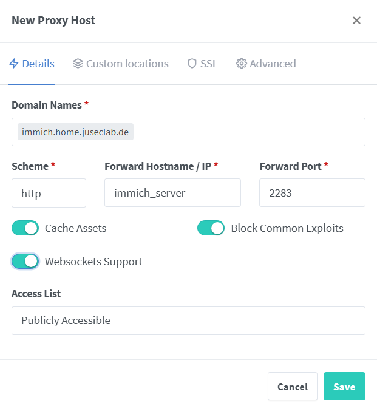Open the Scheme http dropdown
The height and width of the screenshot is (412, 377).
coord(49,193)
